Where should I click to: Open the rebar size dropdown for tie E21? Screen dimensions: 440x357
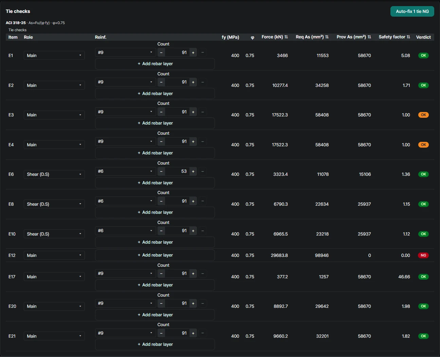pos(125,333)
